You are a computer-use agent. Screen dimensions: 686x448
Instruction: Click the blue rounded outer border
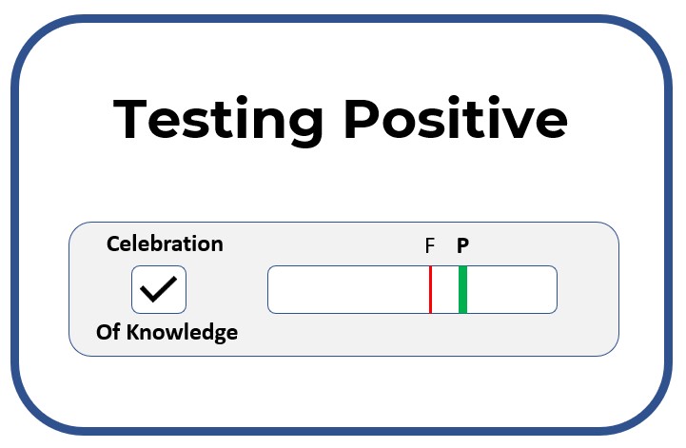(343, 18)
